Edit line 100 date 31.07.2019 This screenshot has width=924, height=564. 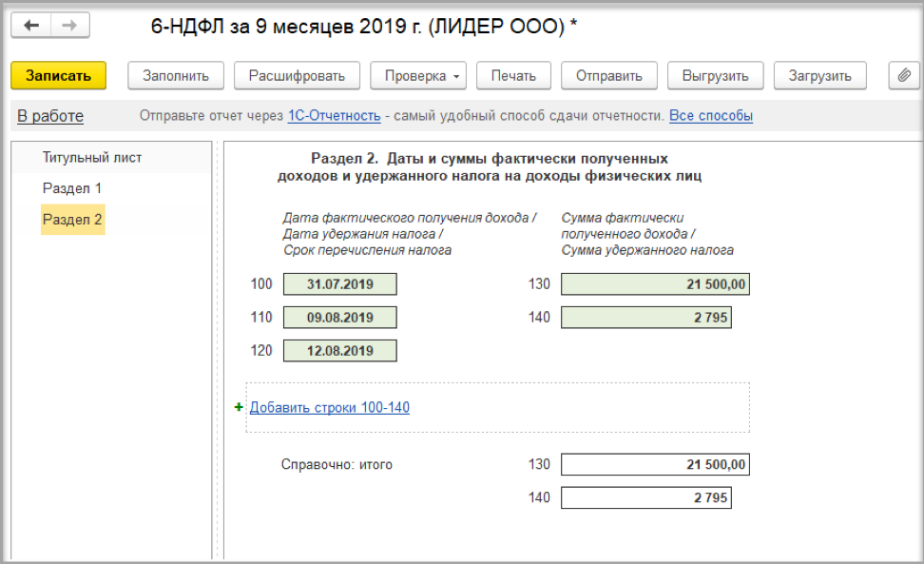340,284
